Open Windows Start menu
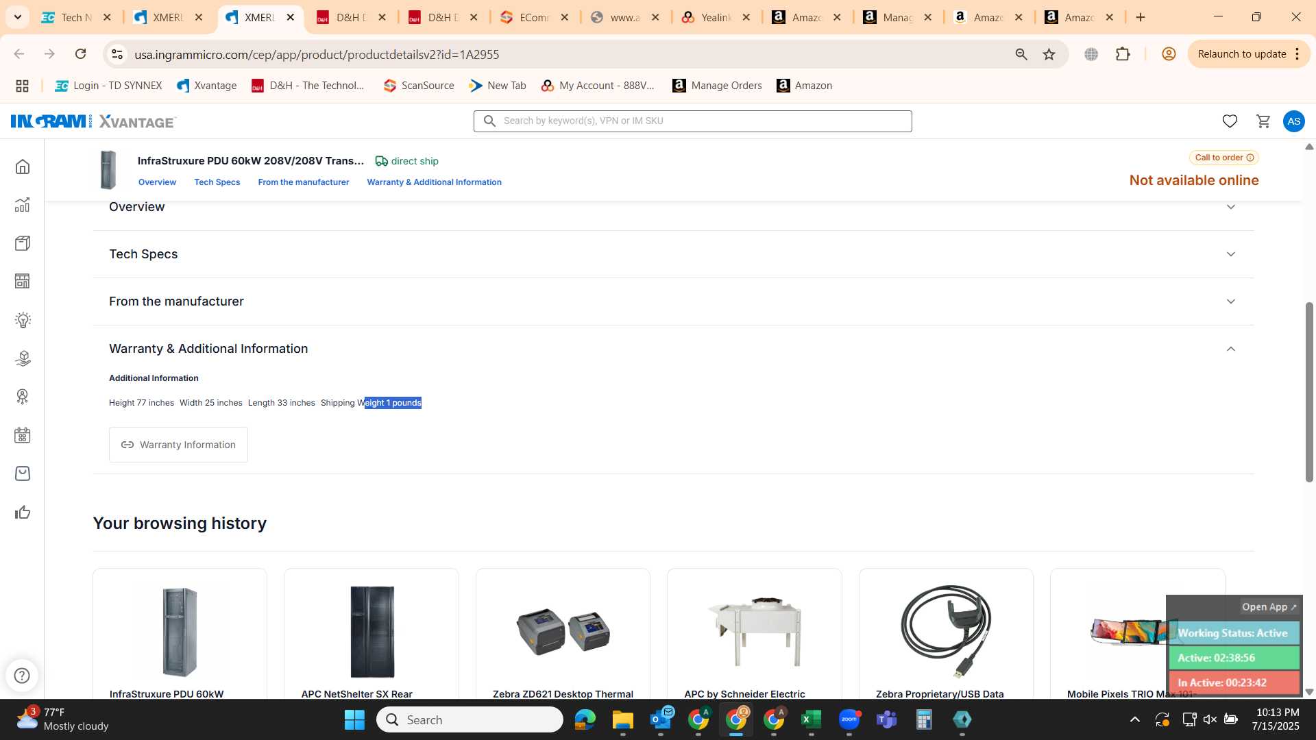Viewport: 1316px width, 740px height. (x=354, y=720)
